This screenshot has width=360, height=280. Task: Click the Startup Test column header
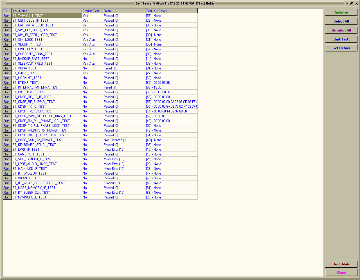(x=93, y=11)
